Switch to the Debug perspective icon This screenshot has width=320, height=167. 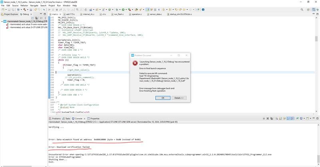coord(317,10)
